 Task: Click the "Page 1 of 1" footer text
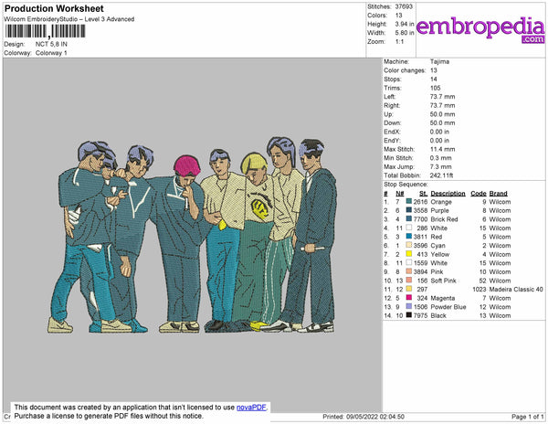(x=528, y=417)
